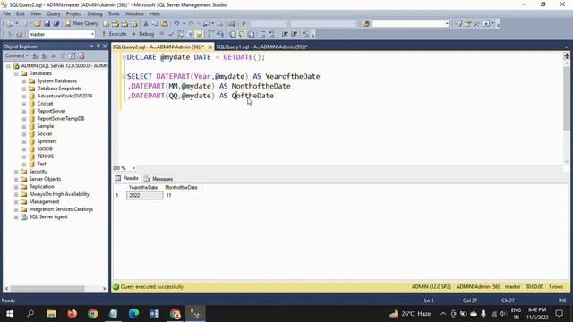The image size is (573, 322).
Task: Click the Execute button
Action: pos(114,34)
